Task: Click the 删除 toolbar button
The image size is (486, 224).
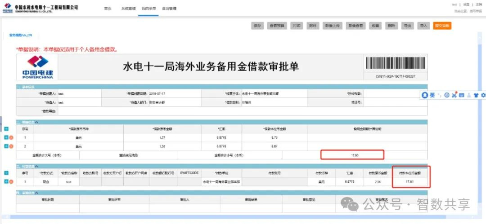Action: [x=391, y=26]
